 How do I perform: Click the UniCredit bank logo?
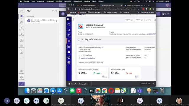click(x=81, y=26)
